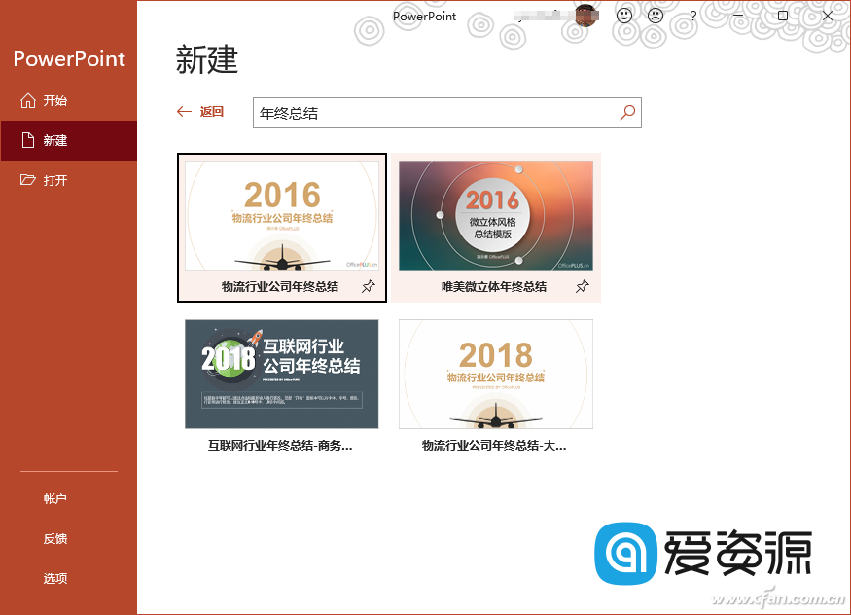
Task: Click the signed-in account name in title bar
Action: 545,14
